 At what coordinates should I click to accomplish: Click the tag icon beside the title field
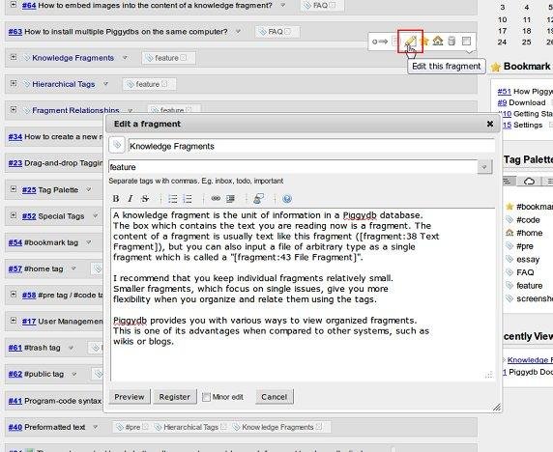click(x=117, y=145)
